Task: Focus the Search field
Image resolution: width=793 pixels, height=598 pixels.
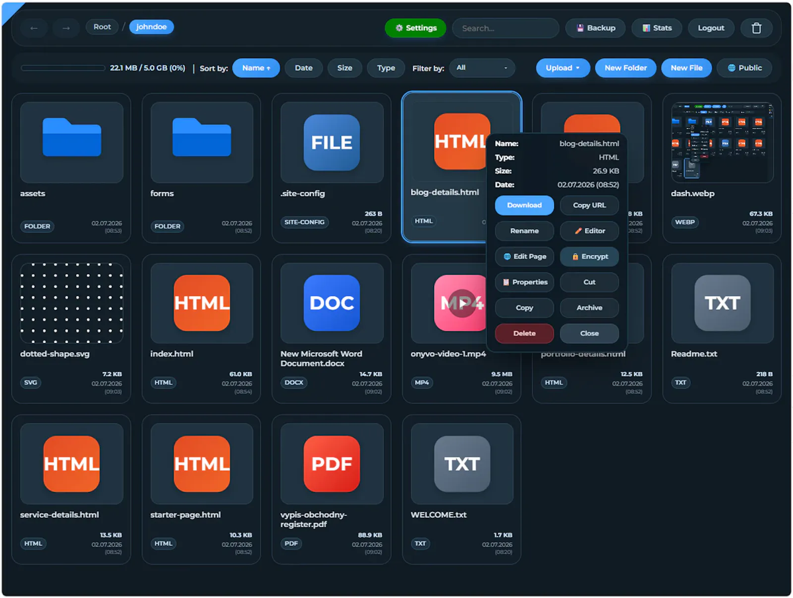Action: tap(506, 28)
